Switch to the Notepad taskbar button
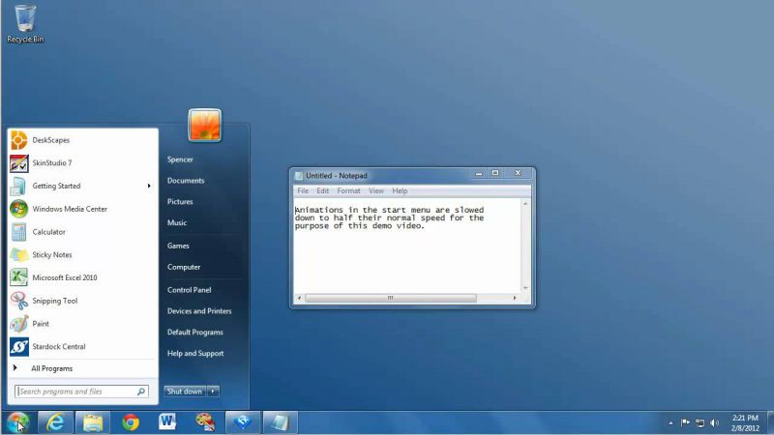The image size is (774, 435). coord(280,422)
